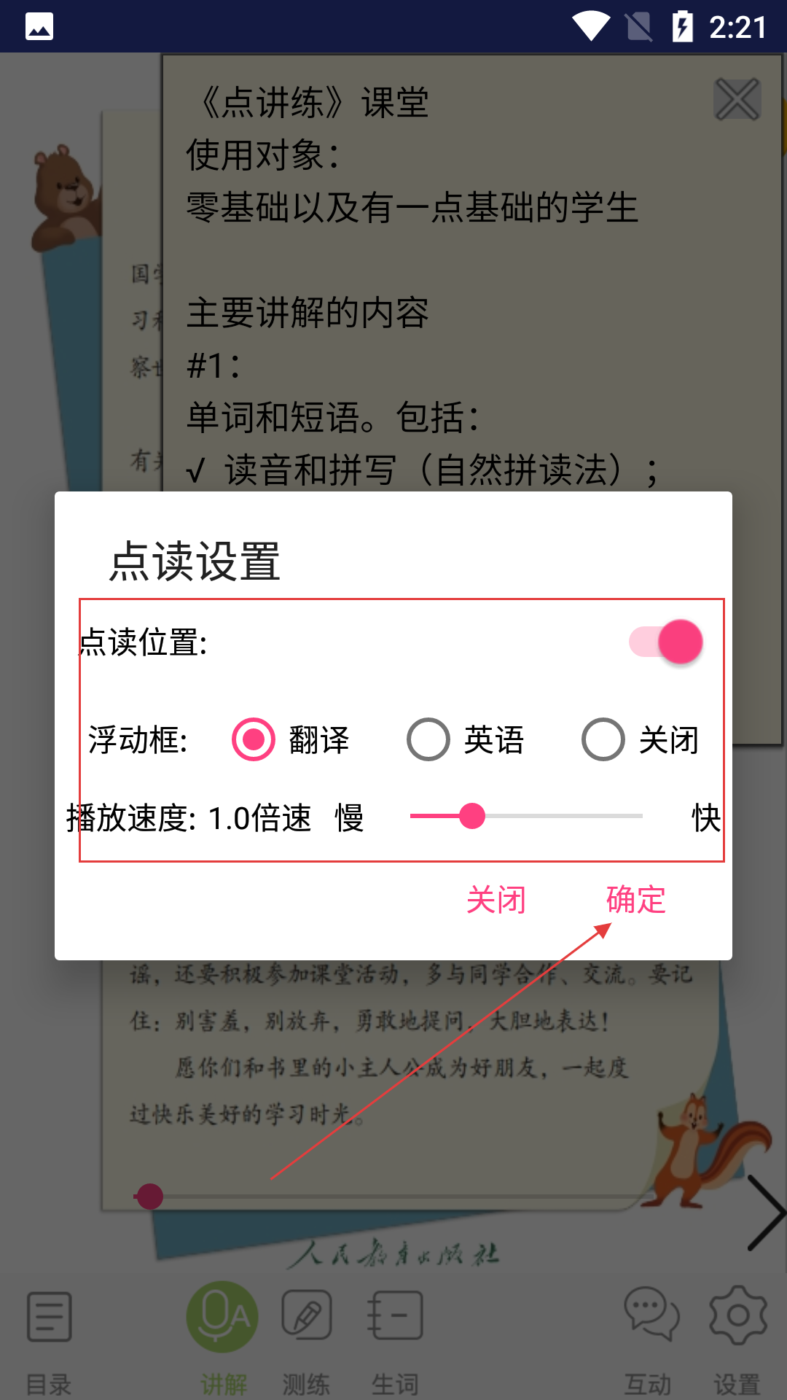Image resolution: width=787 pixels, height=1400 pixels.
Task: Tap the picture notification icon in status bar
Action: (39, 27)
